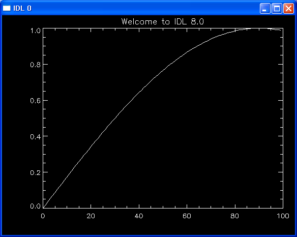Click the y-axis label 0.0

click(x=36, y=206)
